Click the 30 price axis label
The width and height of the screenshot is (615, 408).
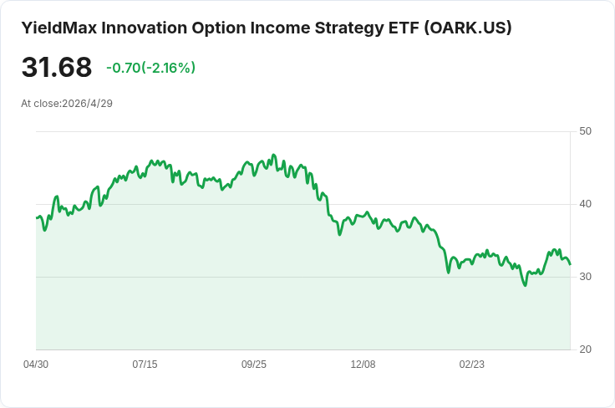click(x=585, y=277)
